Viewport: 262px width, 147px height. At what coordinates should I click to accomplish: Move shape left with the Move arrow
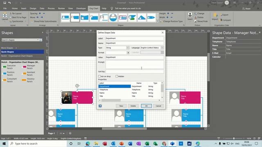(38, 17)
